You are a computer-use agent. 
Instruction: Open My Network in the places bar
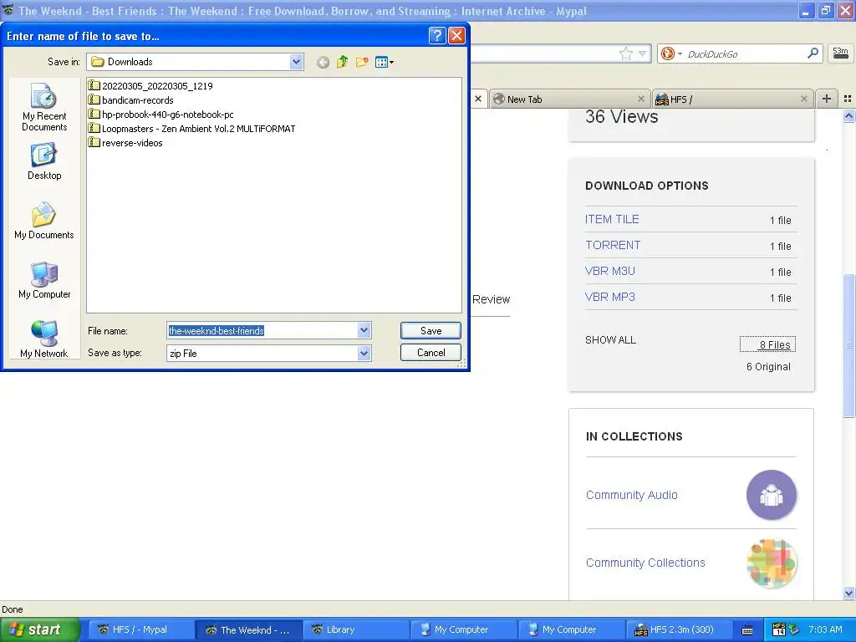[x=44, y=339]
